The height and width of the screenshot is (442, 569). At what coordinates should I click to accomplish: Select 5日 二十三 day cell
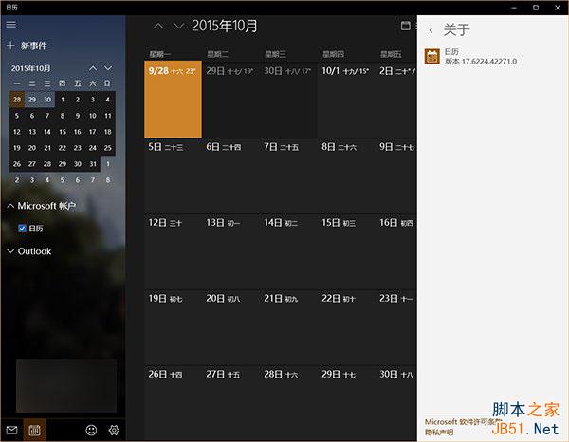[174, 176]
